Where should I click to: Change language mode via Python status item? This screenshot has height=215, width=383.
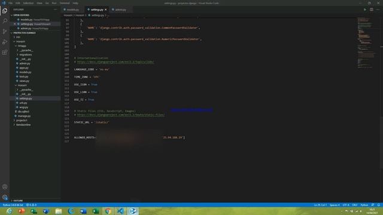coord(364,205)
